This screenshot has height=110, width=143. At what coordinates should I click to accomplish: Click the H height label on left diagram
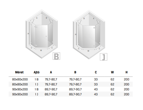click(x=28, y=34)
